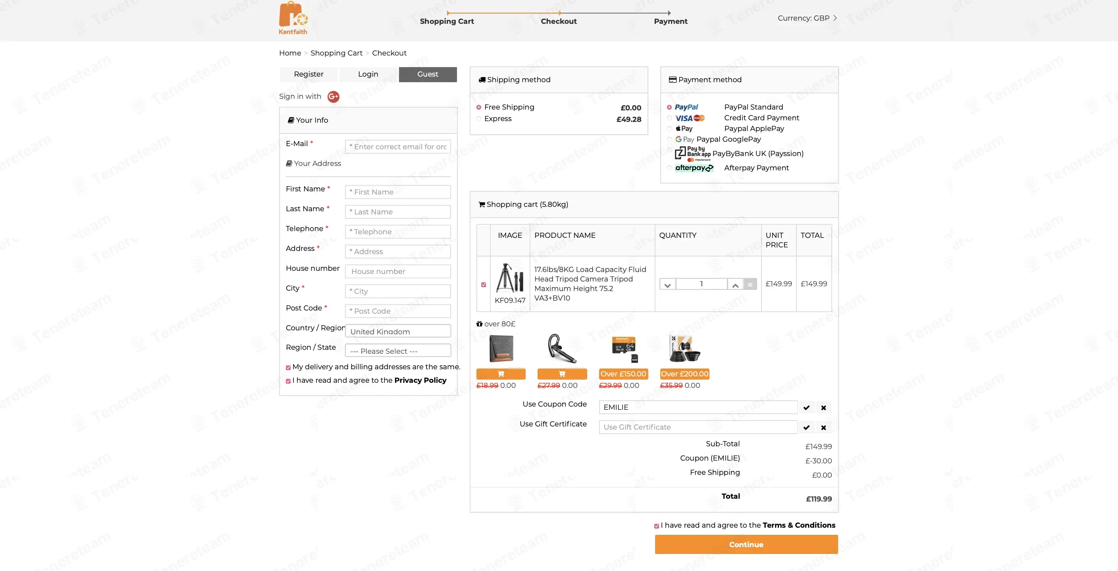Choose Paypal GooglePay radio
The image size is (1118, 571).
point(669,139)
